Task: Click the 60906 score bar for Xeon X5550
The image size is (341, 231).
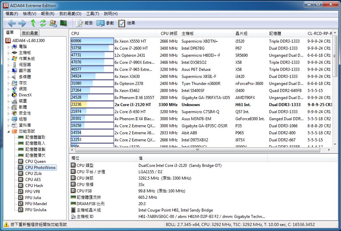Action: (92, 41)
